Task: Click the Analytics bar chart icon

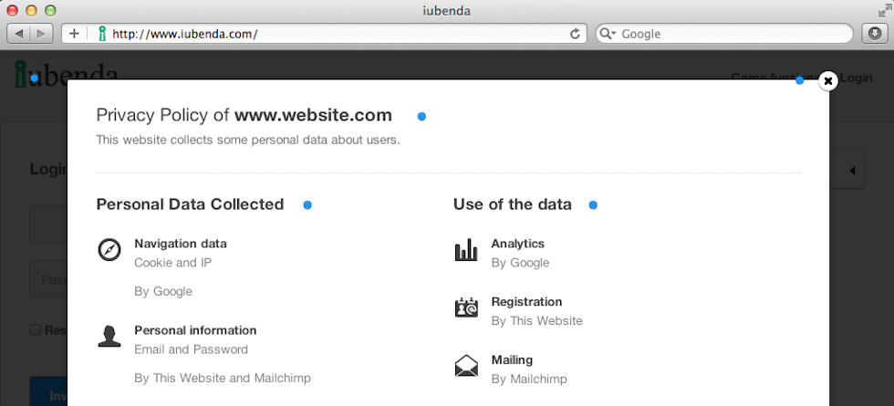Action: click(x=466, y=250)
